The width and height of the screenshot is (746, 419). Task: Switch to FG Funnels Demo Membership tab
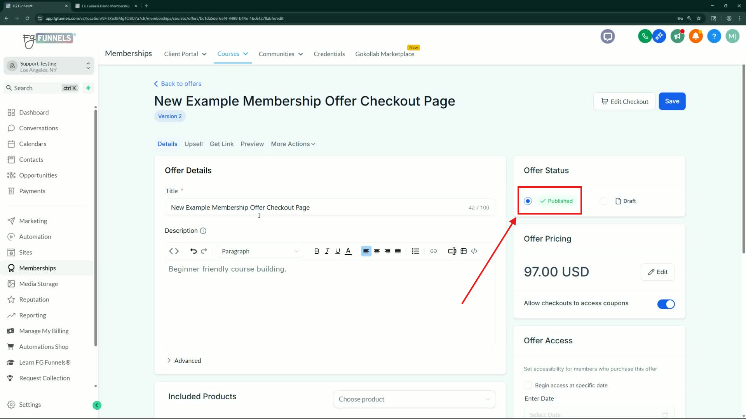pos(106,6)
